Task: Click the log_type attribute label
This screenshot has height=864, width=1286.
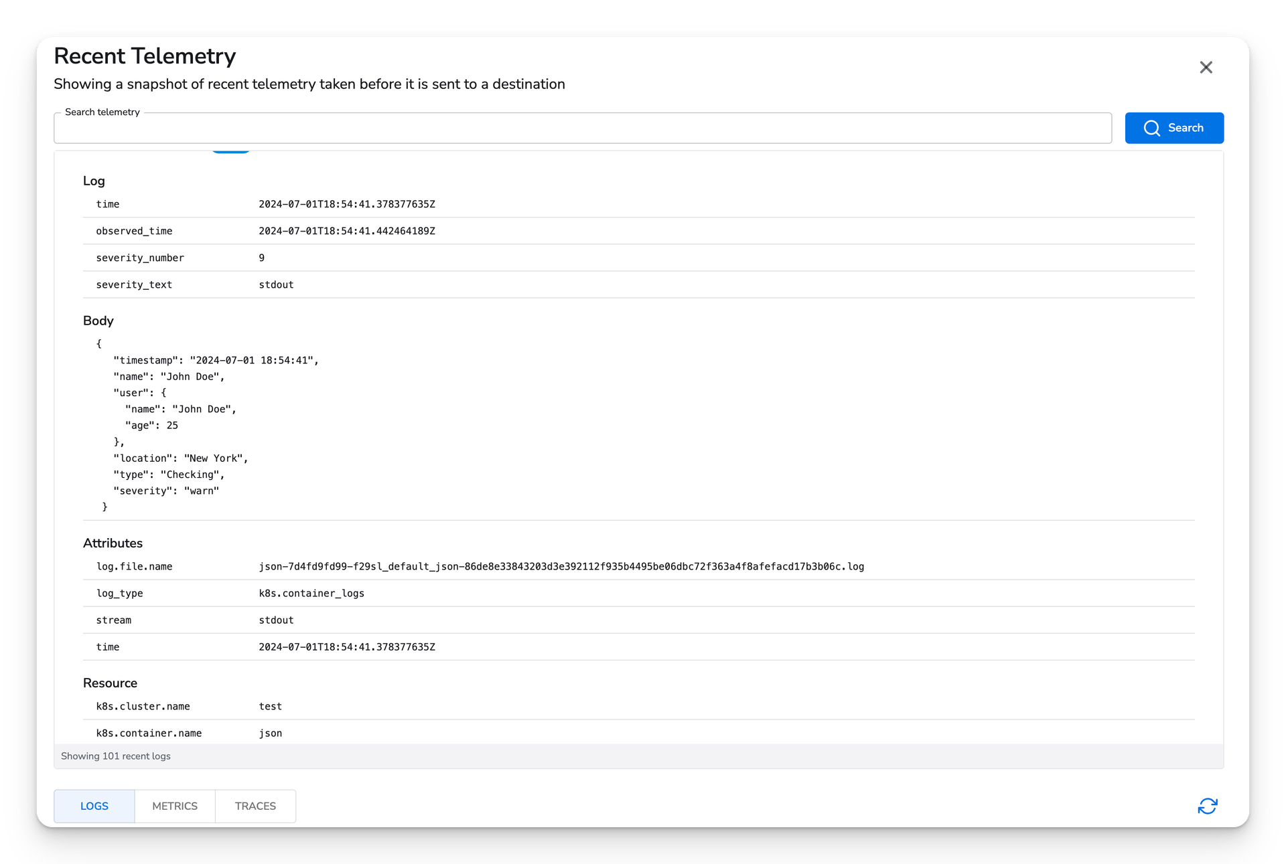Action: [x=119, y=593]
